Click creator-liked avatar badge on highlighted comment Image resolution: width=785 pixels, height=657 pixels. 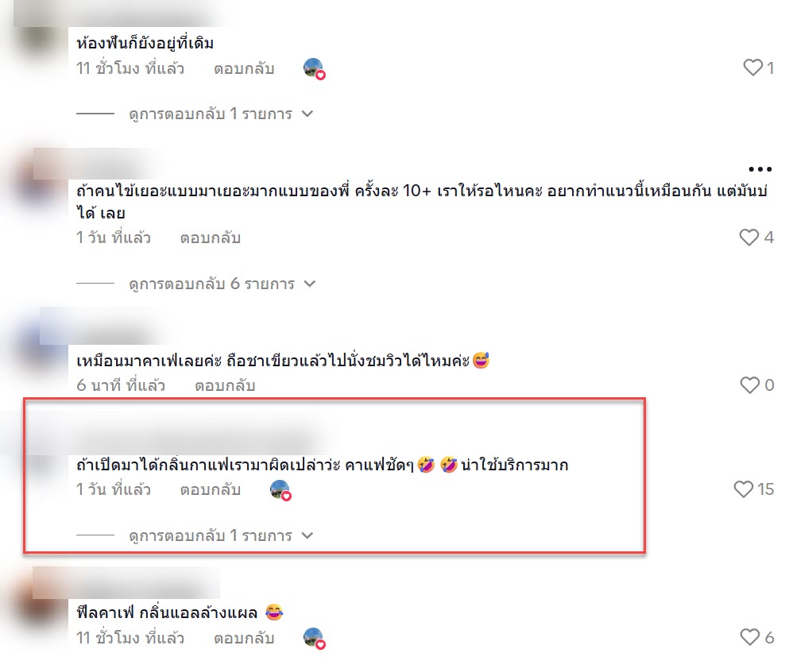[x=280, y=490]
